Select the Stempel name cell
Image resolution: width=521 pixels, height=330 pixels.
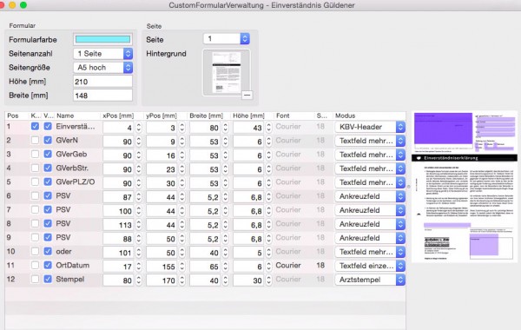click(x=69, y=279)
